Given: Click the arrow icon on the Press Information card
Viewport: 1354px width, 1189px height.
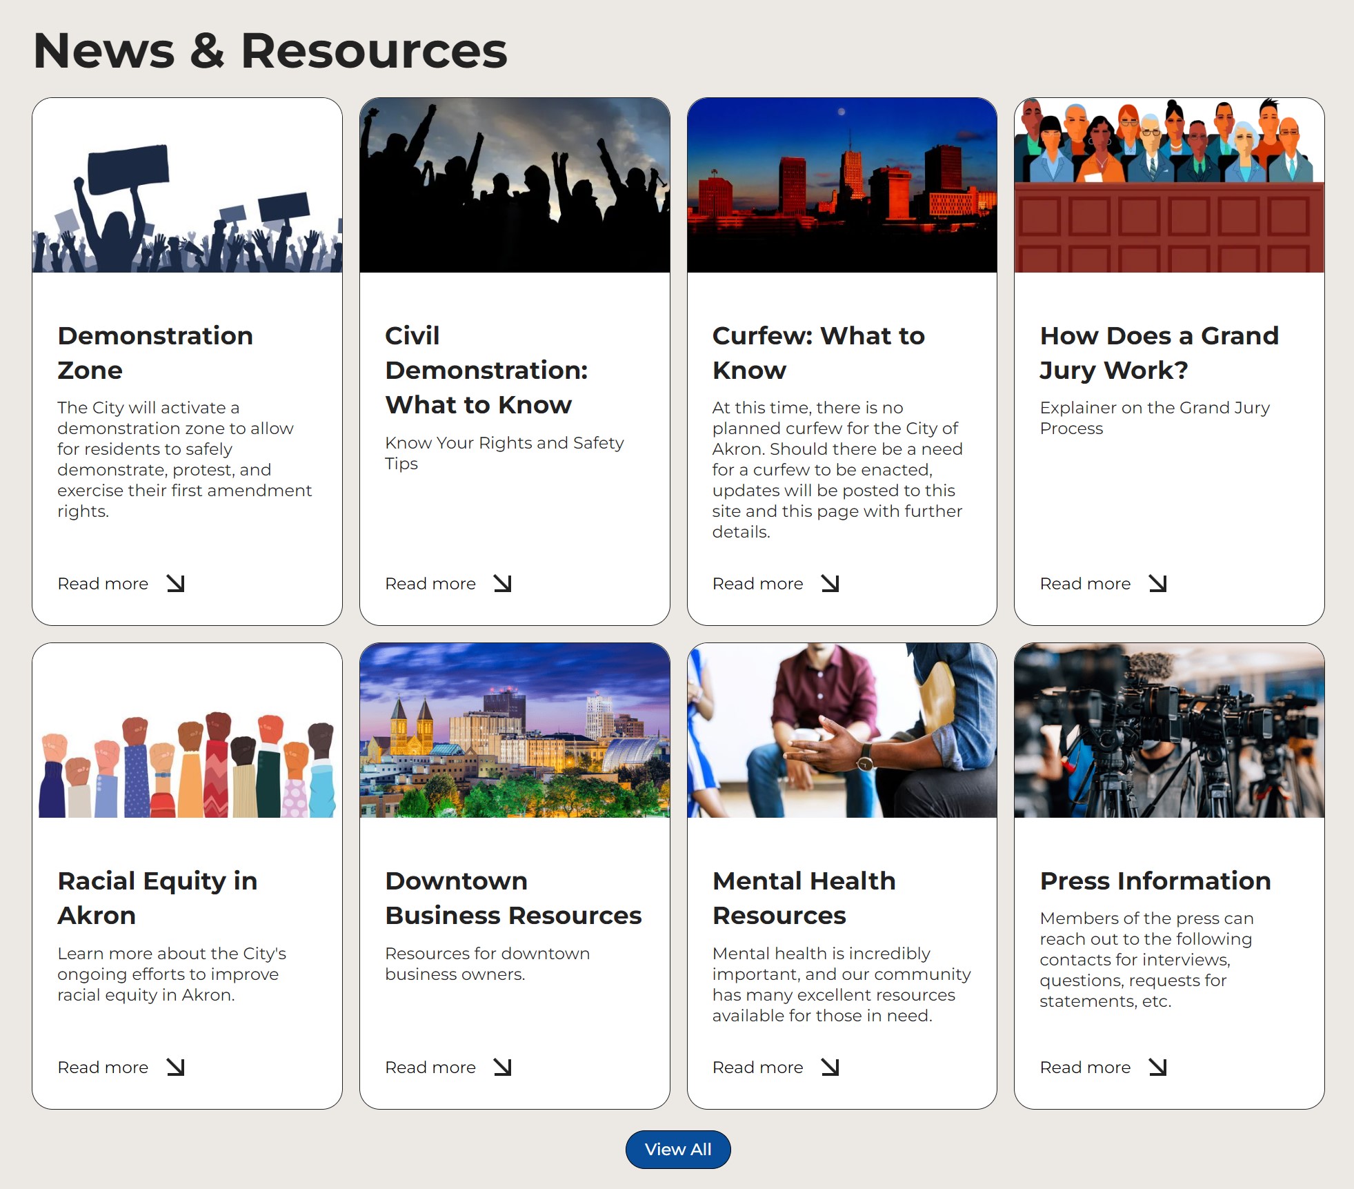Looking at the screenshot, I should coord(1158,1068).
